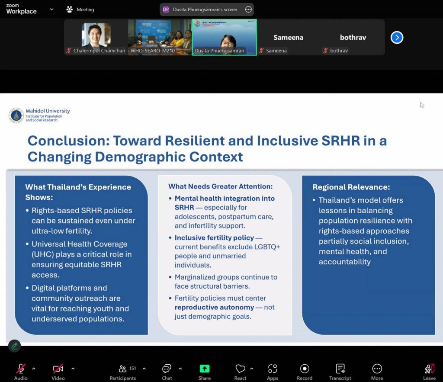The width and height of the screenshot is (443, 382).
Task: Open the React emoji menu
Action: point(240,369)
